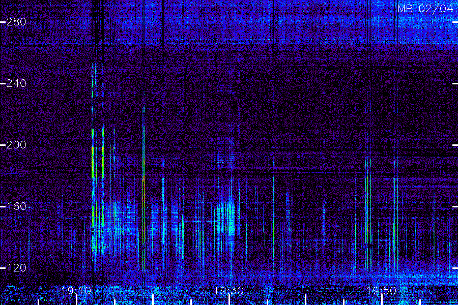Click the 19:10 time label

pos(76,291)
